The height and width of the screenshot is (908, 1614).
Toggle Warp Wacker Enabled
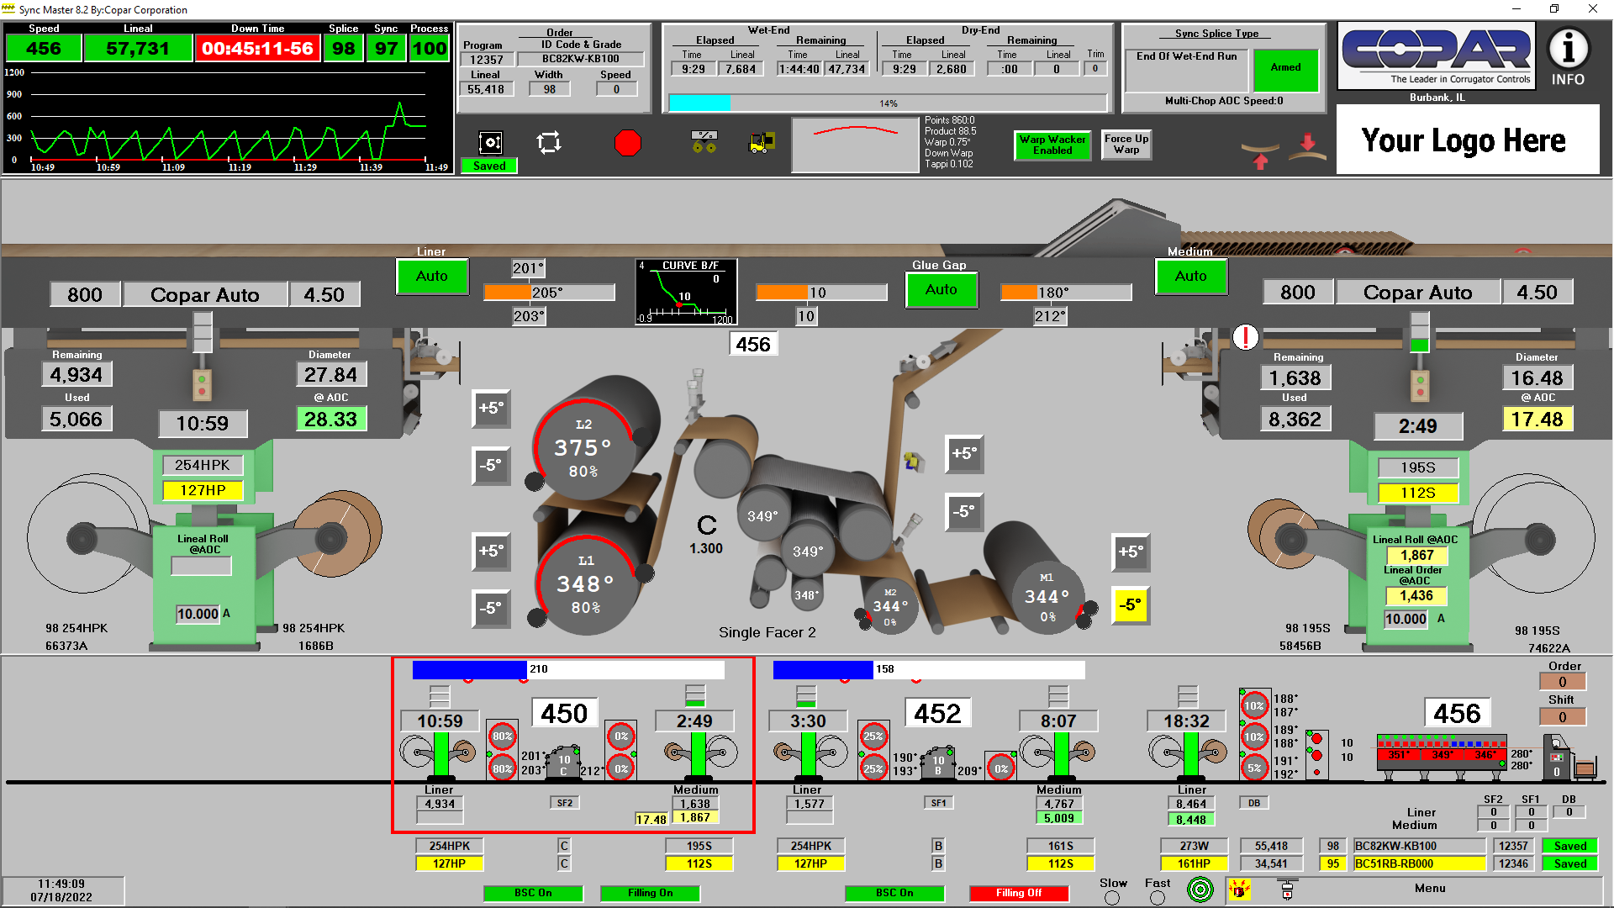coord(1052,145)
